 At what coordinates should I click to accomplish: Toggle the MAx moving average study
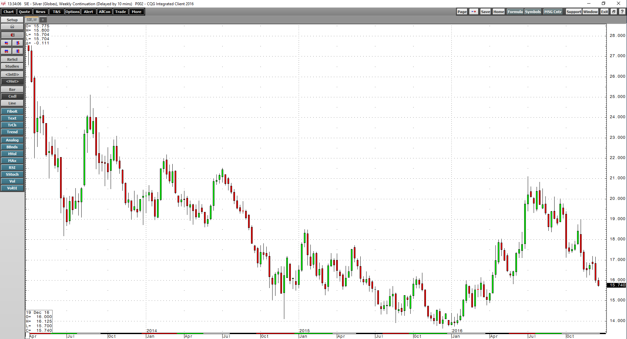[12, 161]
